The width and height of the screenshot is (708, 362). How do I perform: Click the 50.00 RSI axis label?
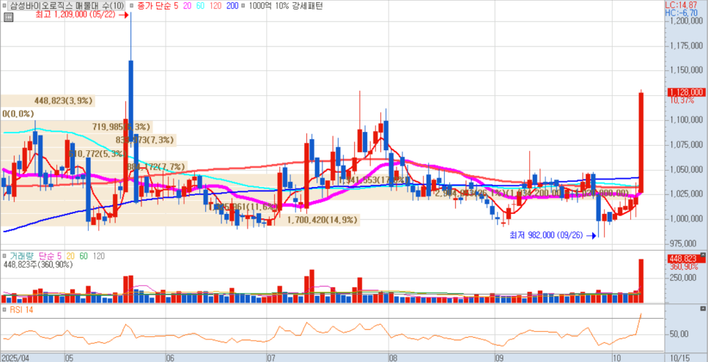pyautogui.click(x=679, y=334)
